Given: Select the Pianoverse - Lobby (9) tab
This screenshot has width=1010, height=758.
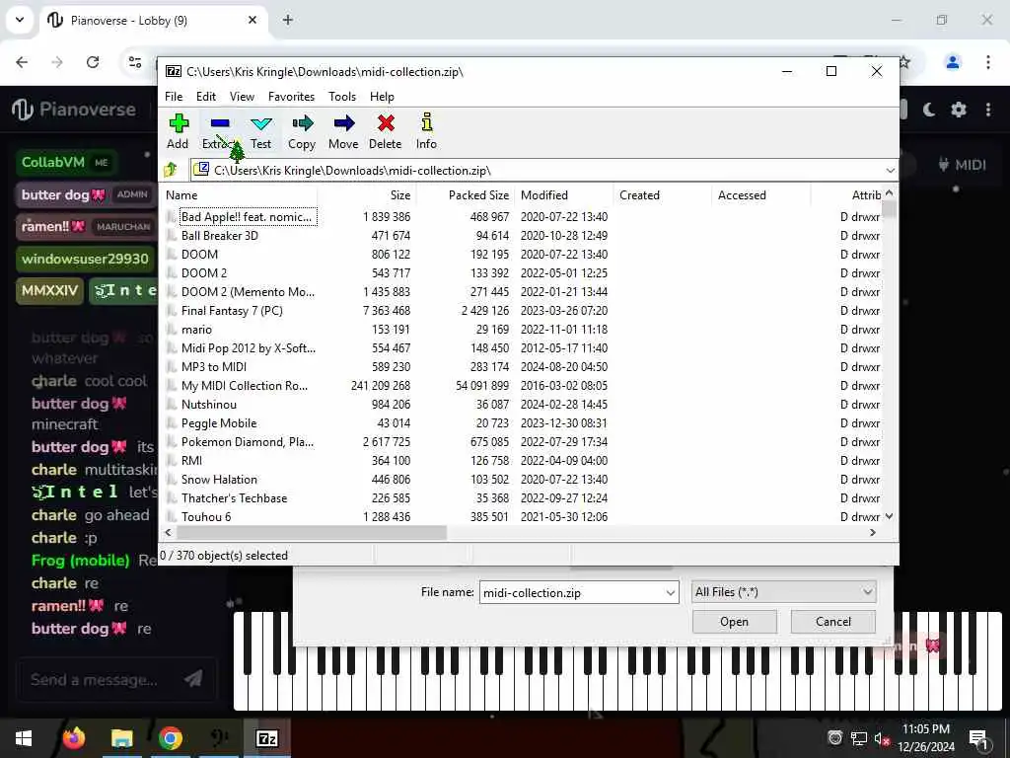Looking at the screenshot, I should (152, 21).
